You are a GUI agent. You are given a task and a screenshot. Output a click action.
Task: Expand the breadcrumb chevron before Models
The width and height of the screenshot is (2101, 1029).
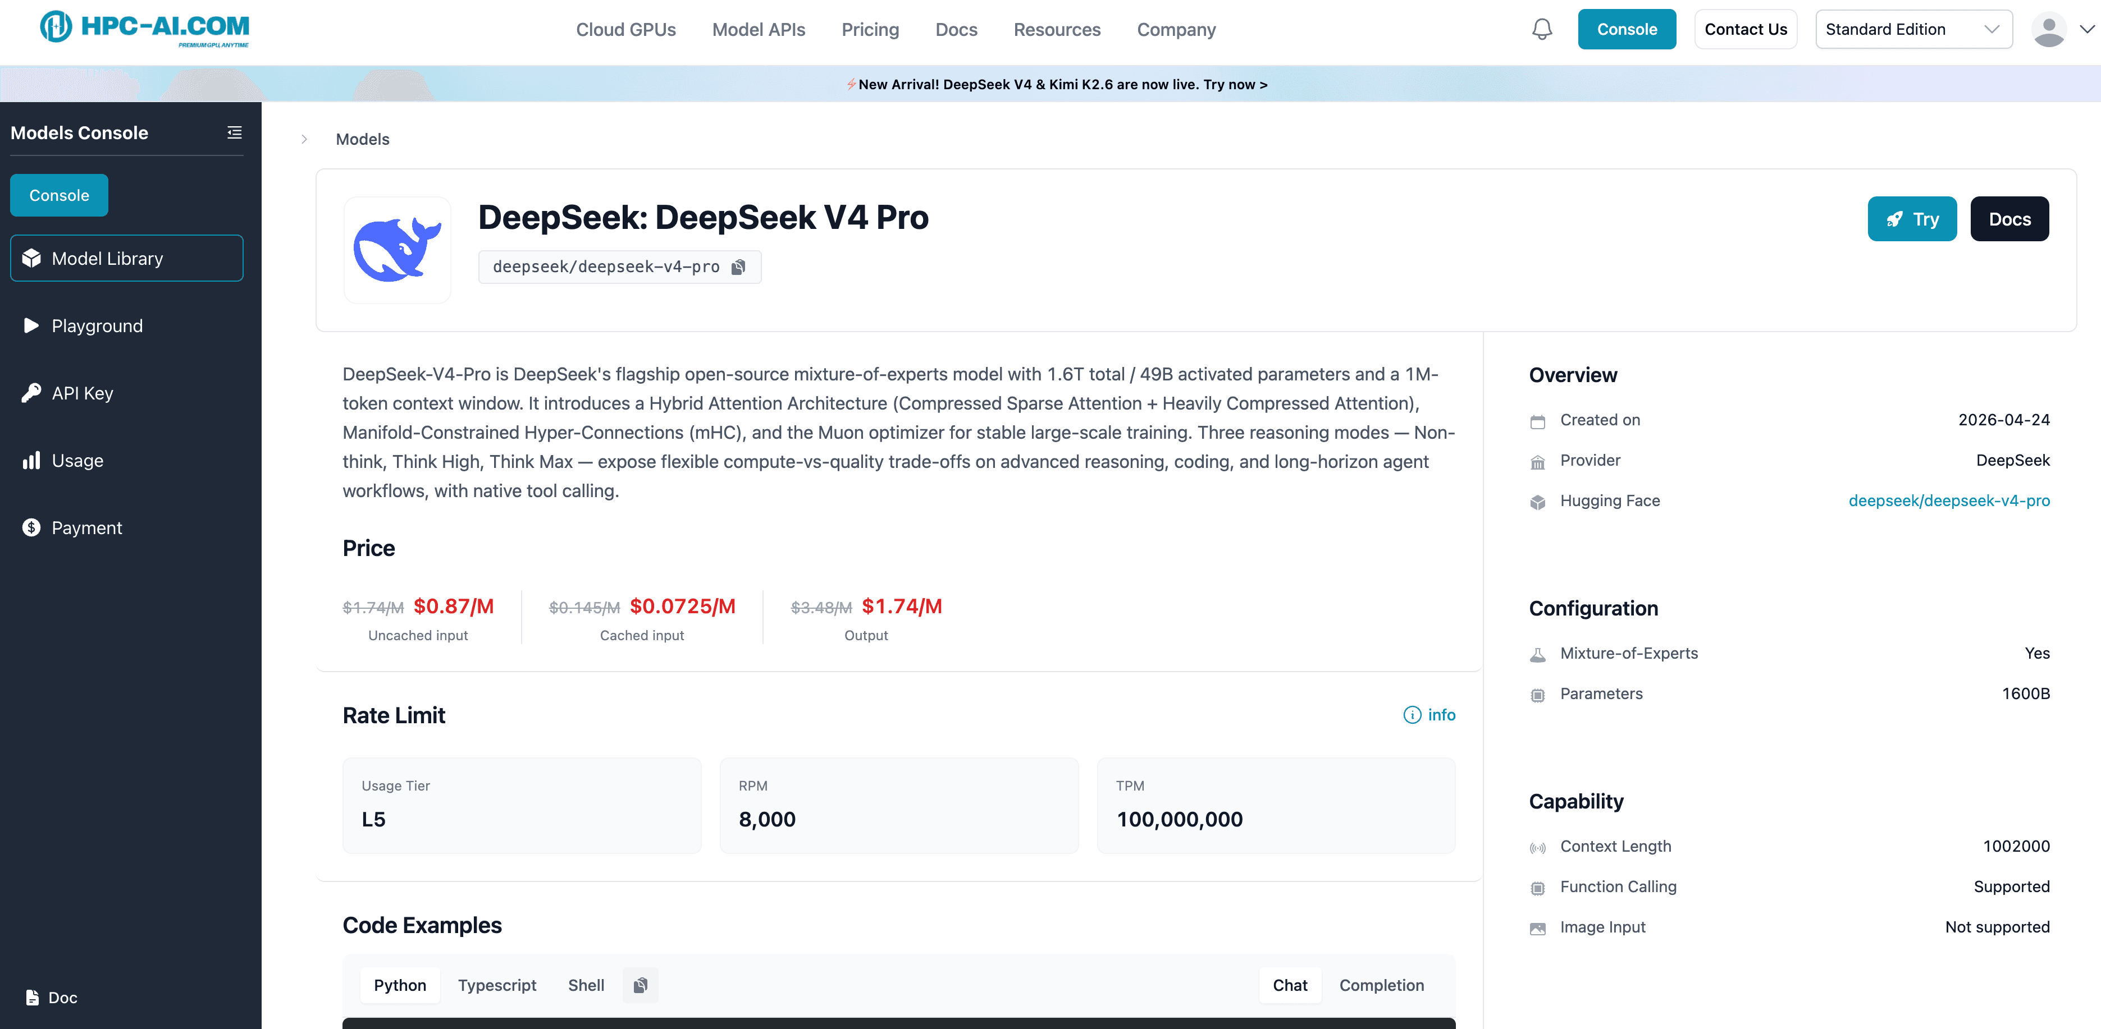(304, 139)
